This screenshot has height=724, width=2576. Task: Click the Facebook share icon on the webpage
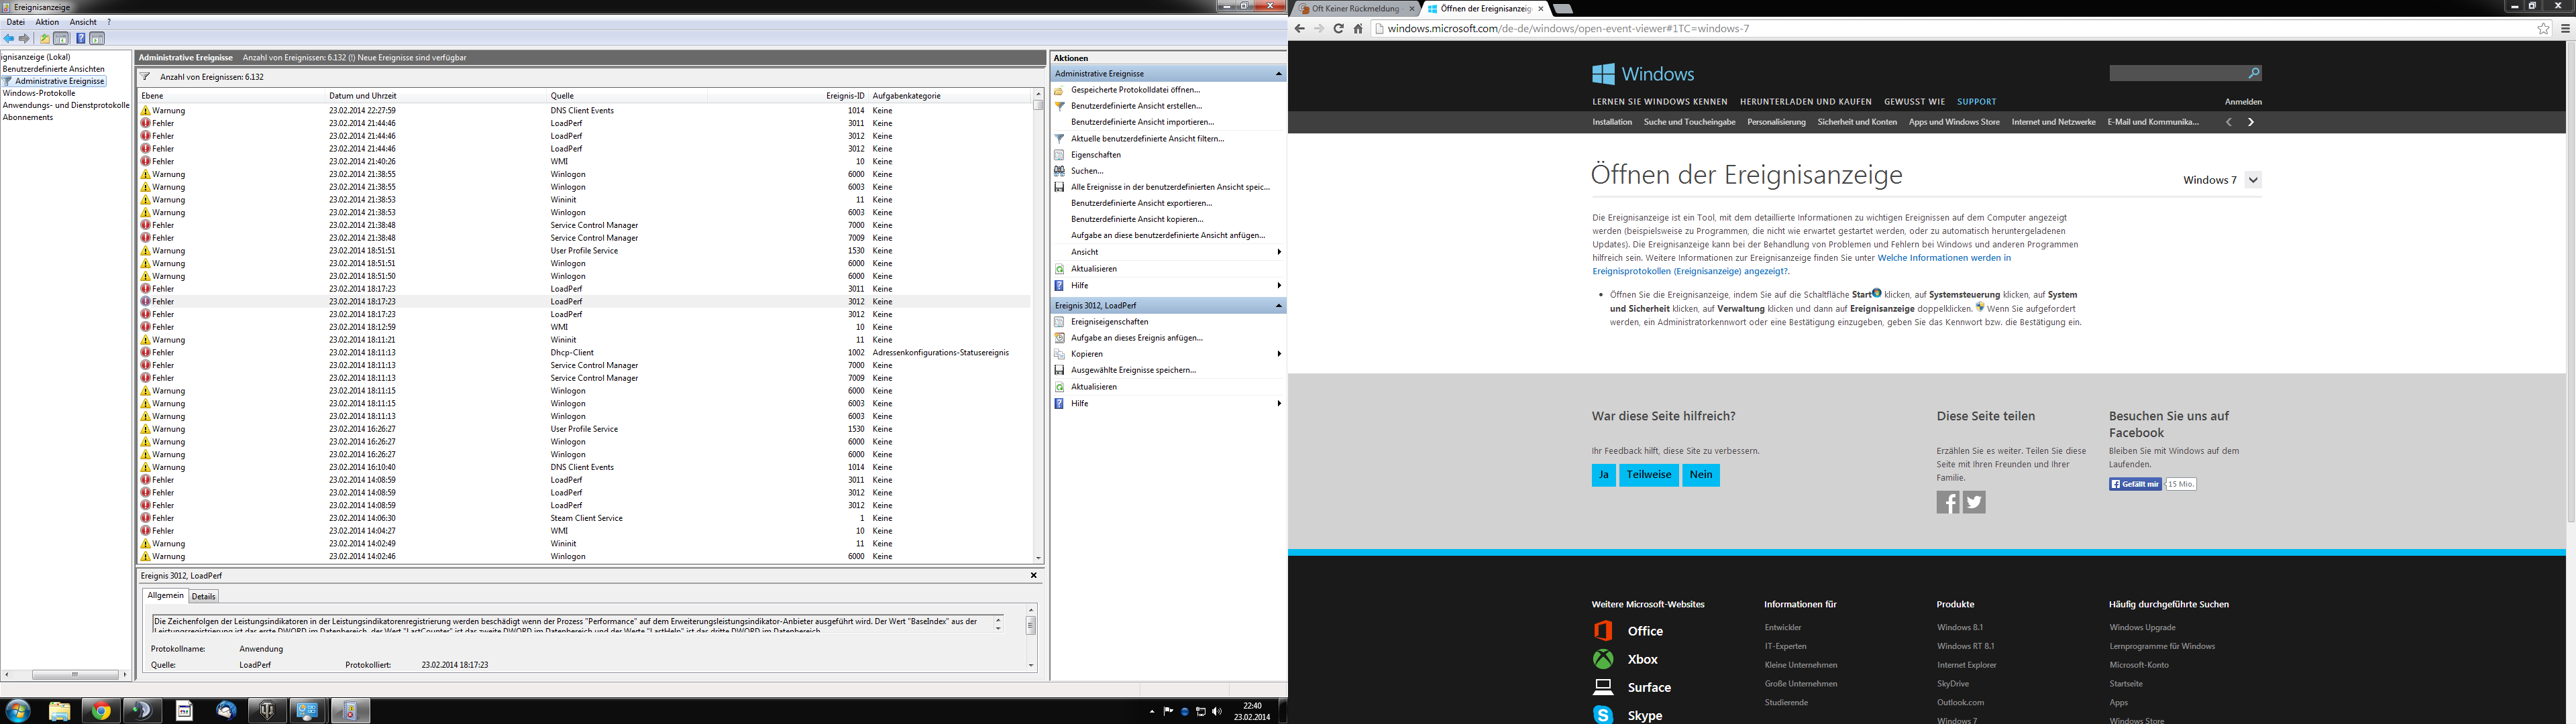1947,502
